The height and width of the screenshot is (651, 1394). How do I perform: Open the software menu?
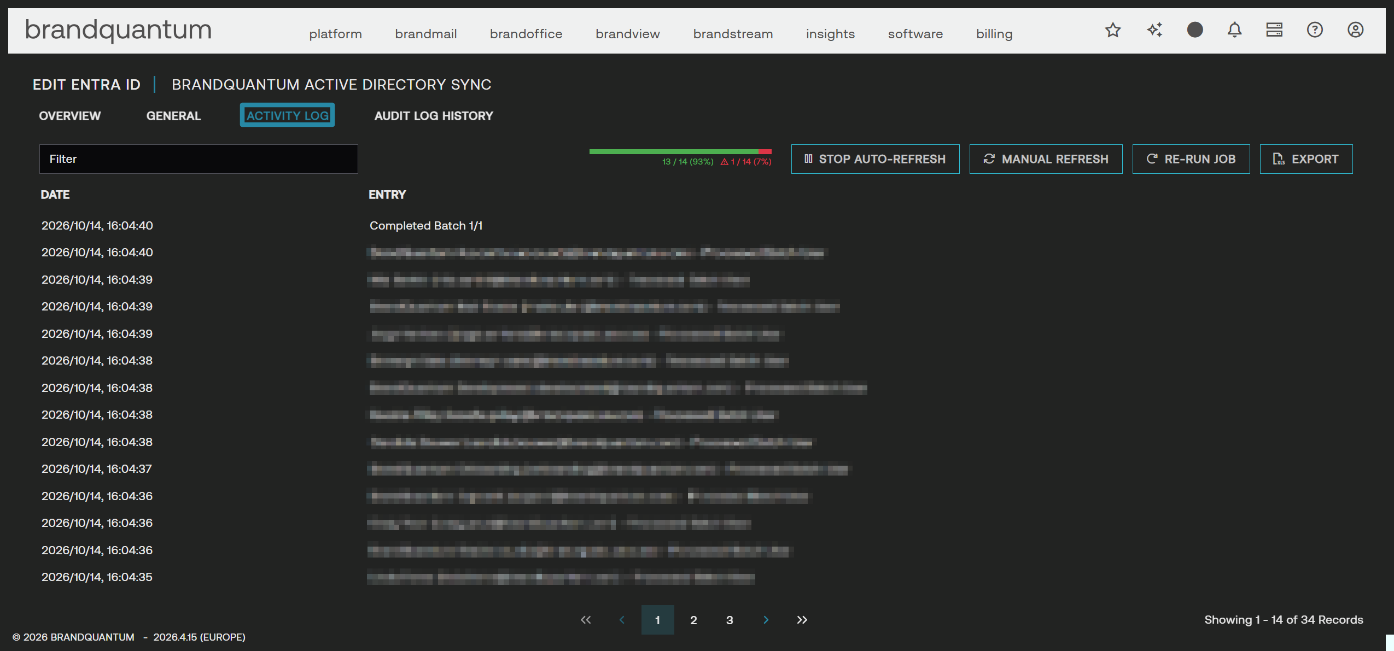tap(915, 34)
